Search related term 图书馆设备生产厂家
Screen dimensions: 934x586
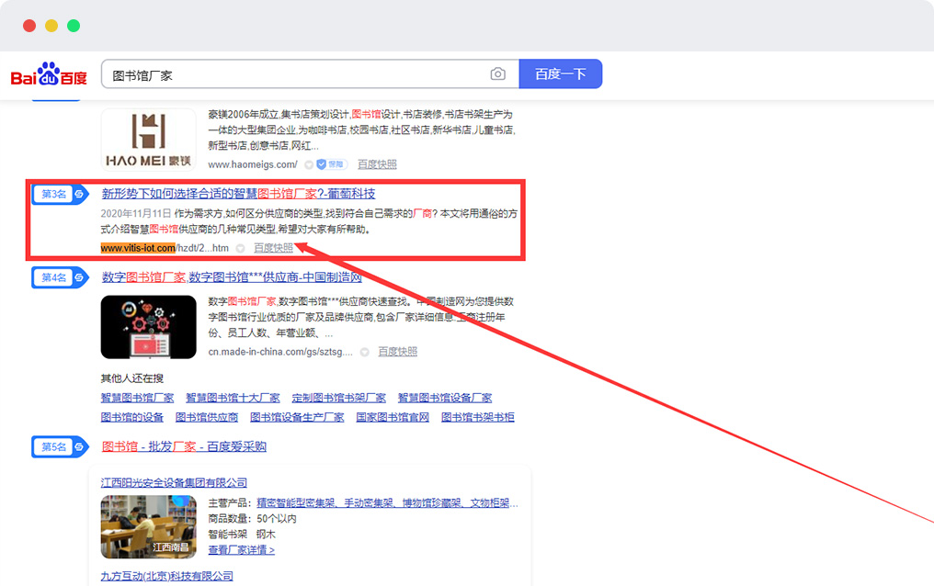(x=297, y=417)
